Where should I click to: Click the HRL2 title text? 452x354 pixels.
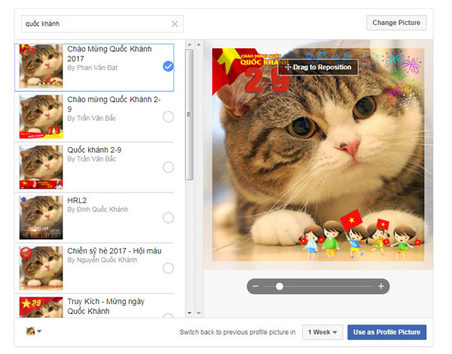[x=77, y=200]
